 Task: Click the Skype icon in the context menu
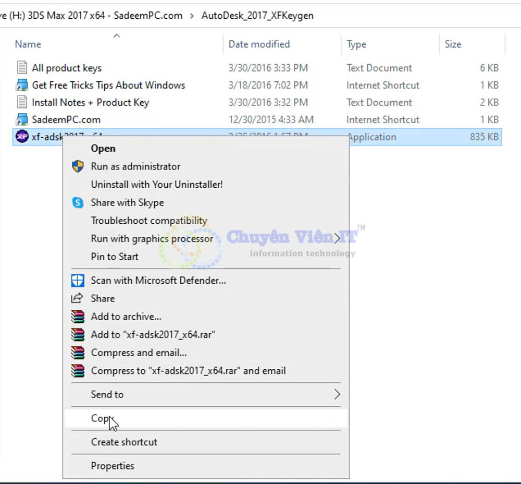pyautogui.click(x=78, y=202)
